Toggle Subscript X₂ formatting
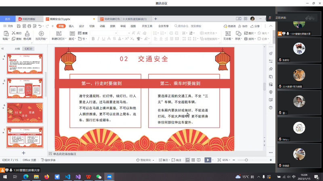 click(132, 39)
